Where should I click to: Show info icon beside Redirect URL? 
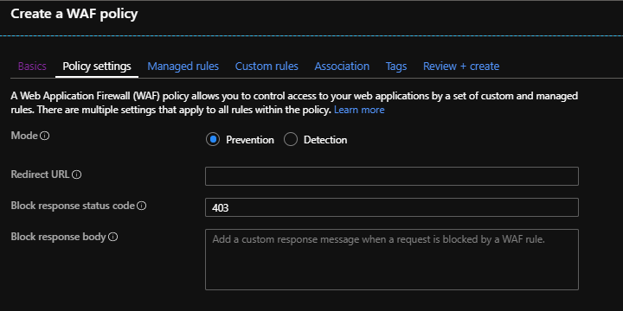coord(77,175)
